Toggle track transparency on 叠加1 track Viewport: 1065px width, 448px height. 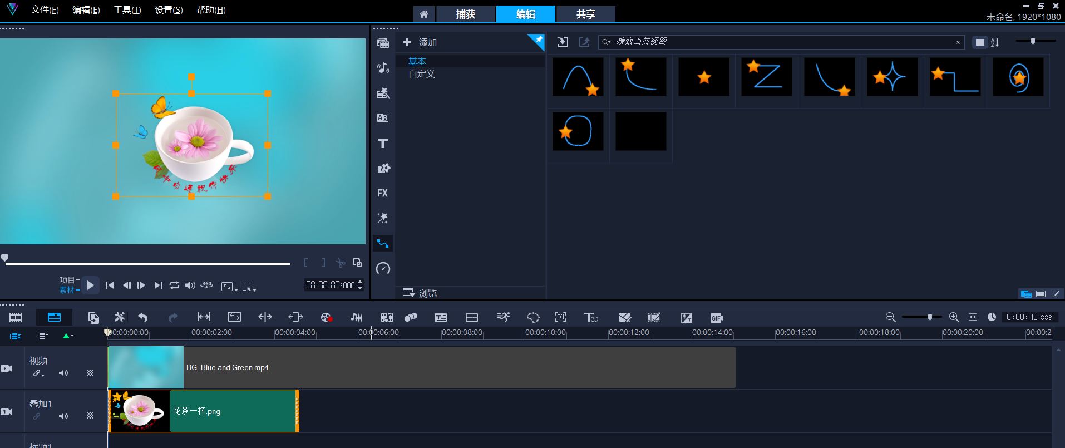pyautogui.click(x=90, y=416)
